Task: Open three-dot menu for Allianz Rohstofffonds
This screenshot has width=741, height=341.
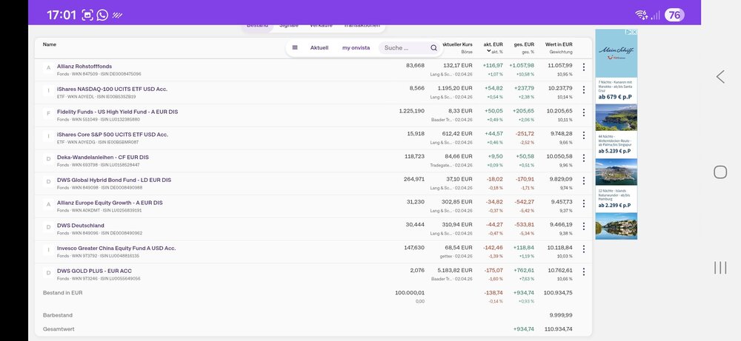Action: [x=584, y=67]
